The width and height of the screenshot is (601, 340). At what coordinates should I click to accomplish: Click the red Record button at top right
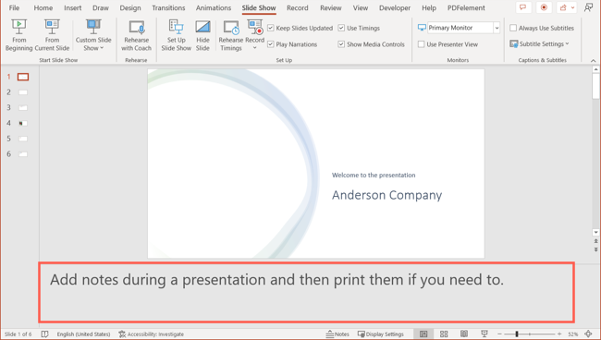click(x=544, y=7)
